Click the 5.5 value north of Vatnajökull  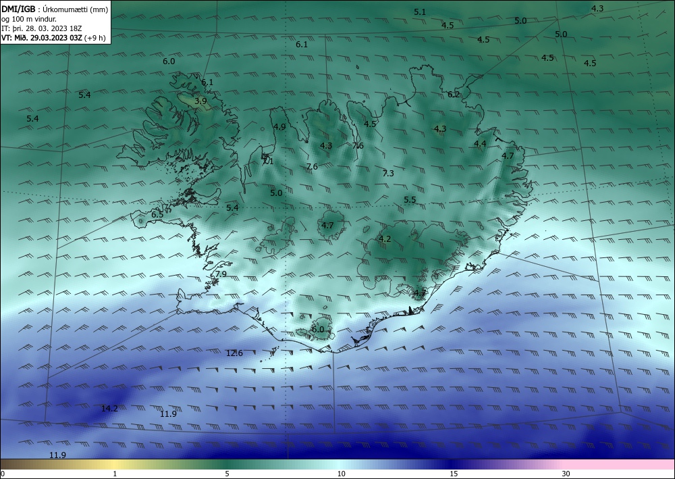pyautogui.click(x=410, y=200)
